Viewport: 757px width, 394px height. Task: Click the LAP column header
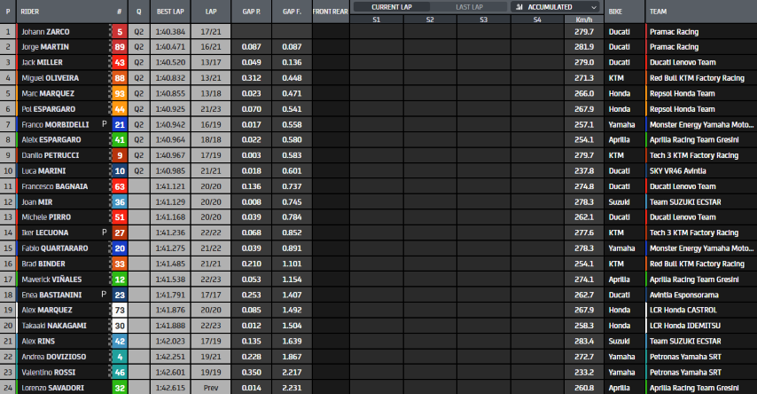coord(211,12)
